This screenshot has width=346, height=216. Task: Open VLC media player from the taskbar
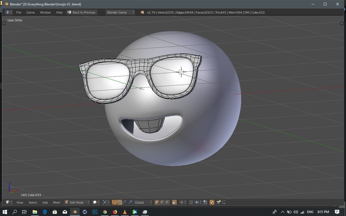(125, 212)
